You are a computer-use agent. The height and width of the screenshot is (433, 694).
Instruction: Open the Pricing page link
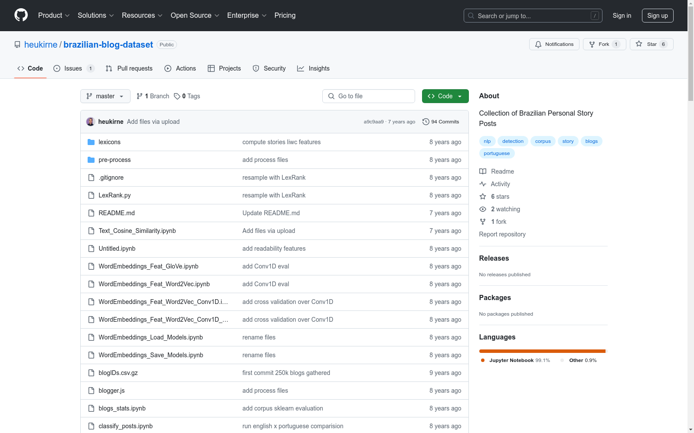click(x=285, y=16)
